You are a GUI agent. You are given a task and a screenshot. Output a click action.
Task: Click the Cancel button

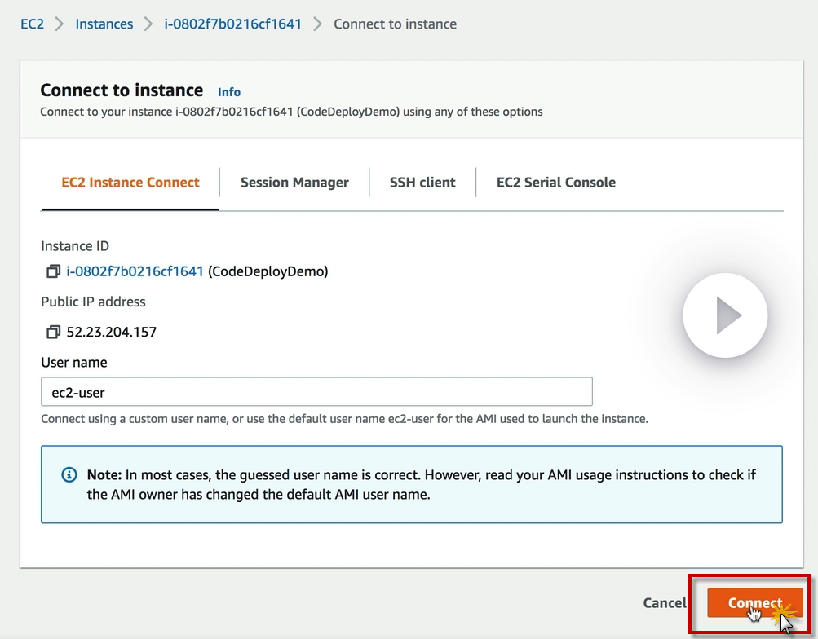click(x=665, y=602)
